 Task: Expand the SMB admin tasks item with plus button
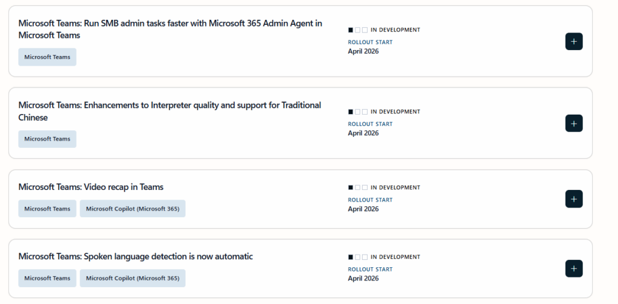(573, 42)
